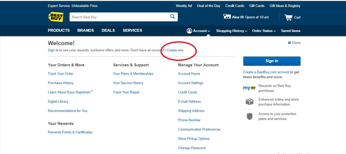Open Saved Items
The width and height of the screenshot is (346, 154).
291,31
